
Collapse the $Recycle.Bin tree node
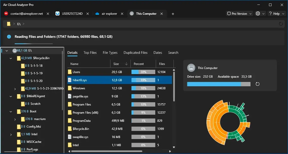(x=11, y=58)
